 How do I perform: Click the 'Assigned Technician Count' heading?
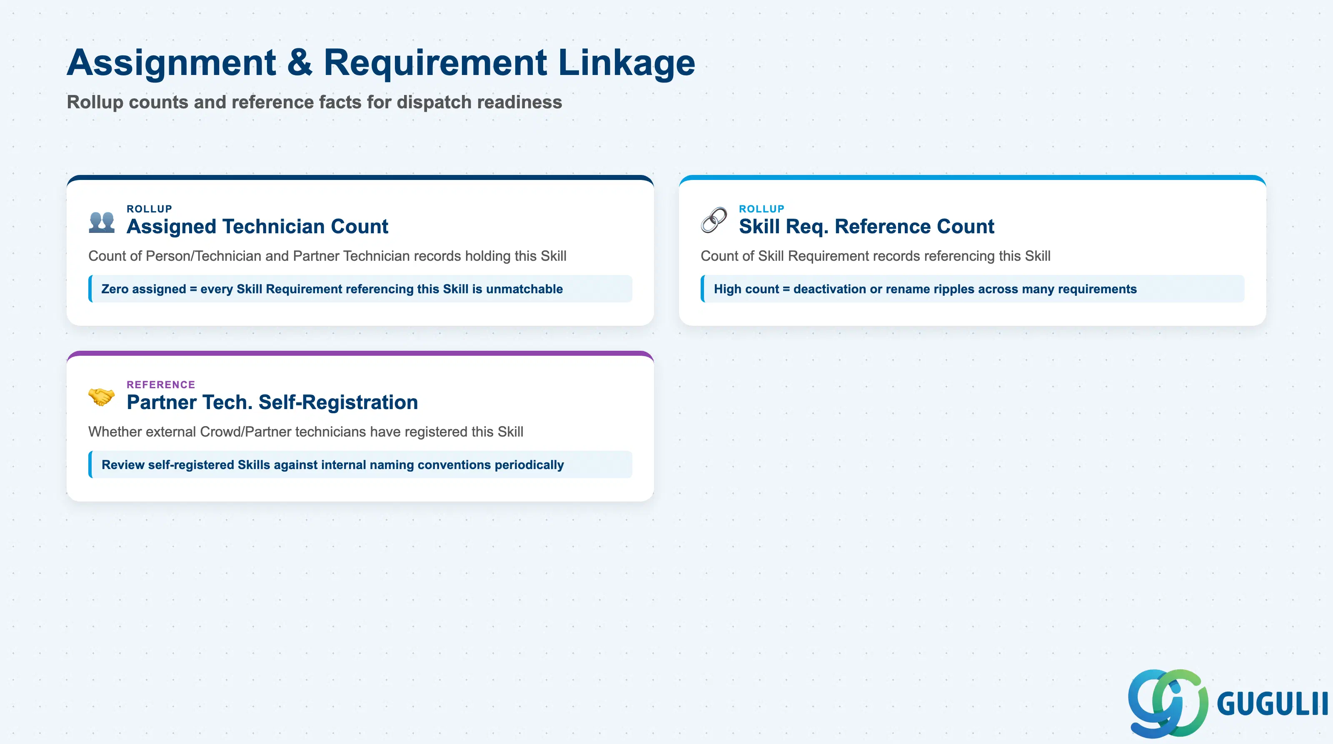coord(257,227)
